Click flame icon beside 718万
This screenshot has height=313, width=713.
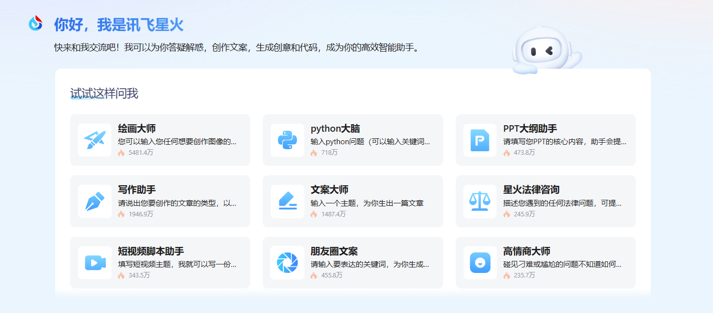point(314,153)
